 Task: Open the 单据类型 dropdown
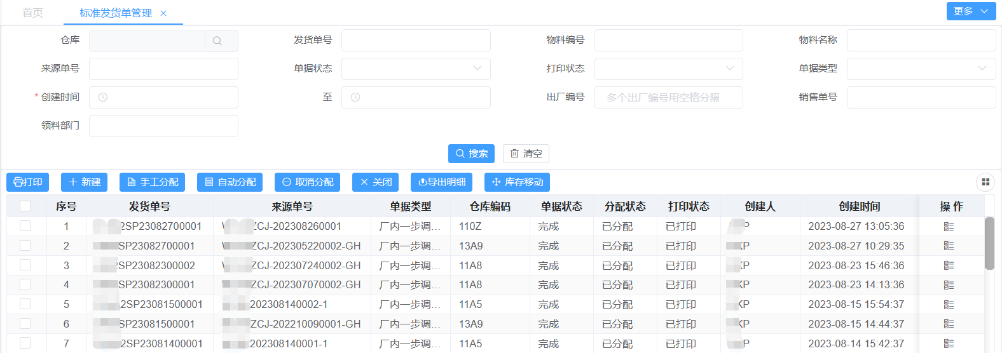pyautogui.click(x=921, y=69)
